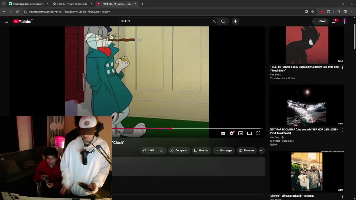Bookmark this page with the star
This screenshot has height=200, width=356.
tap(313, 12)
